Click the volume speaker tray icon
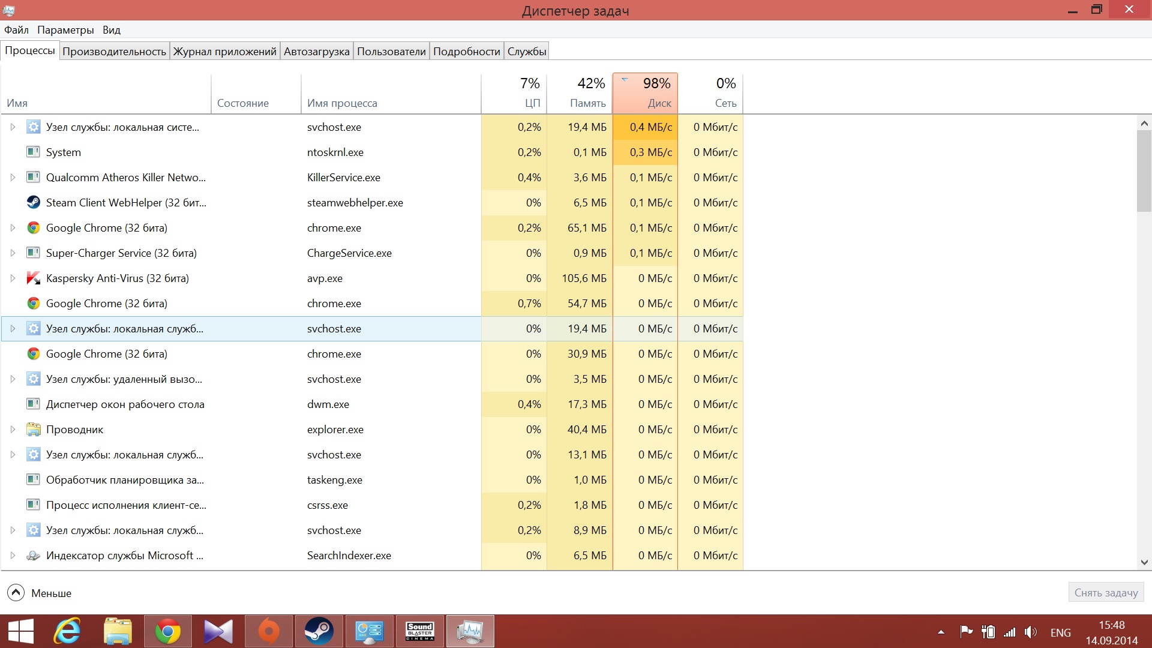 click(x=1030, y=632)
